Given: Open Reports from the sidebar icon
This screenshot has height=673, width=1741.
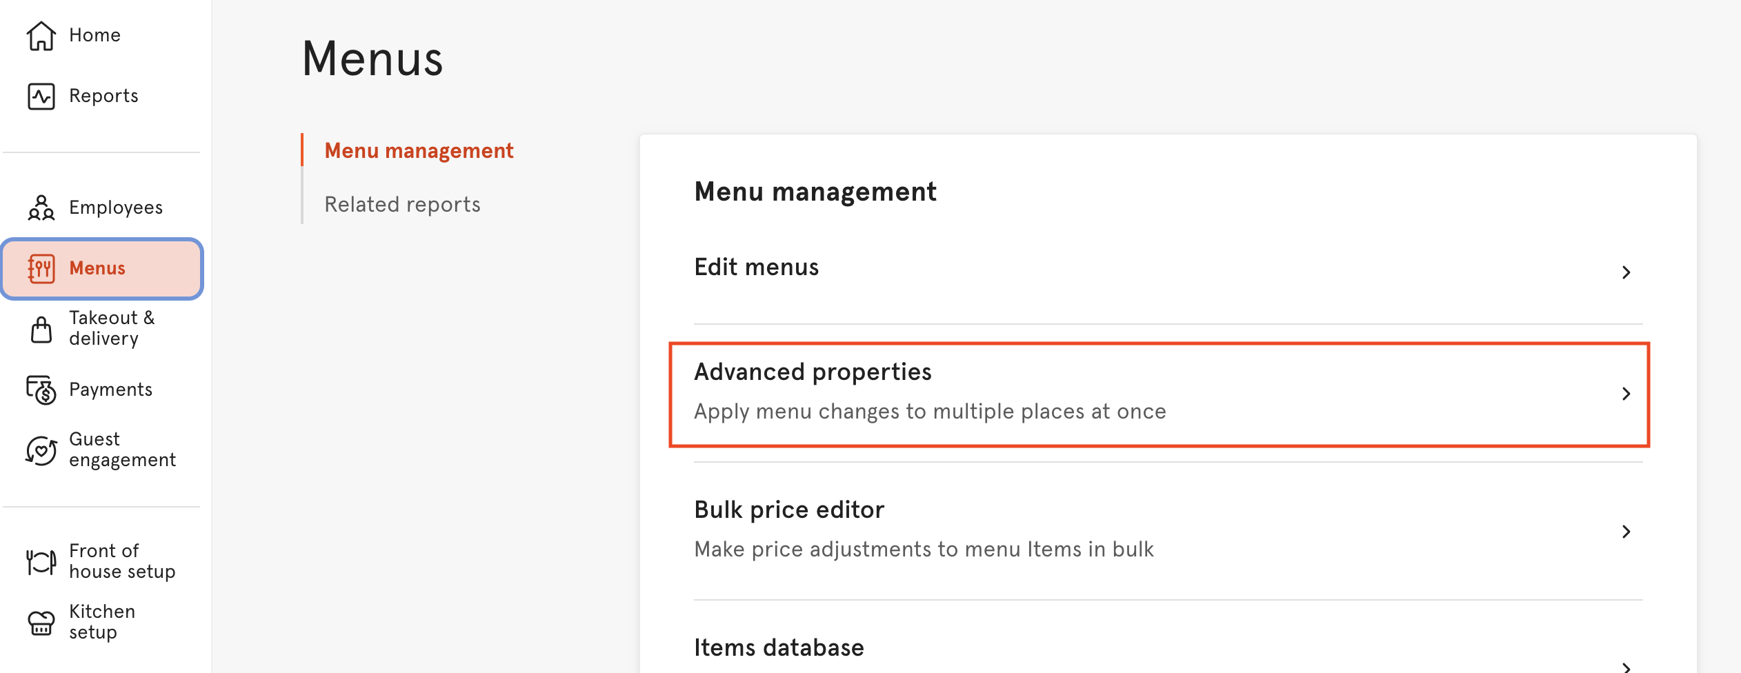Looking at the screenshot, I should [40, 95].
